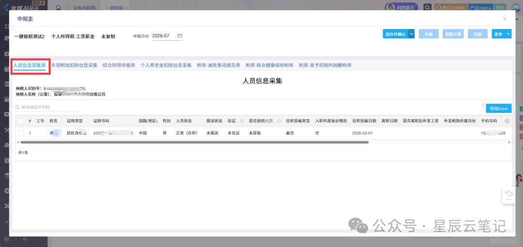
Task: Click the 扣款 button
Action: [477, 34]
